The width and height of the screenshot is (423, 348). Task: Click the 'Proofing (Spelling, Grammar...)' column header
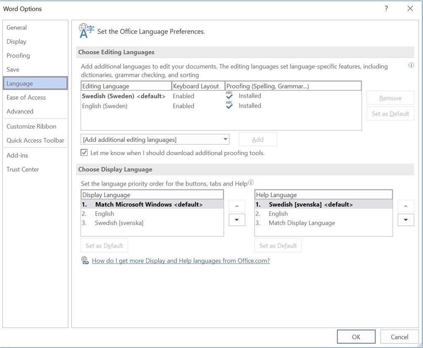pyautogui.click(x=293, y=86)
